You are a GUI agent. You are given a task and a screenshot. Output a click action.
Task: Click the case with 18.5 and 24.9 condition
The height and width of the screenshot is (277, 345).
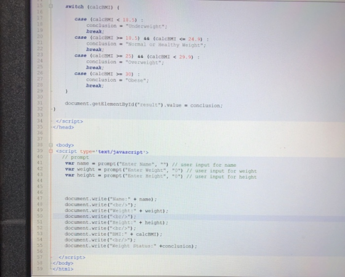(x=142, y=38)
